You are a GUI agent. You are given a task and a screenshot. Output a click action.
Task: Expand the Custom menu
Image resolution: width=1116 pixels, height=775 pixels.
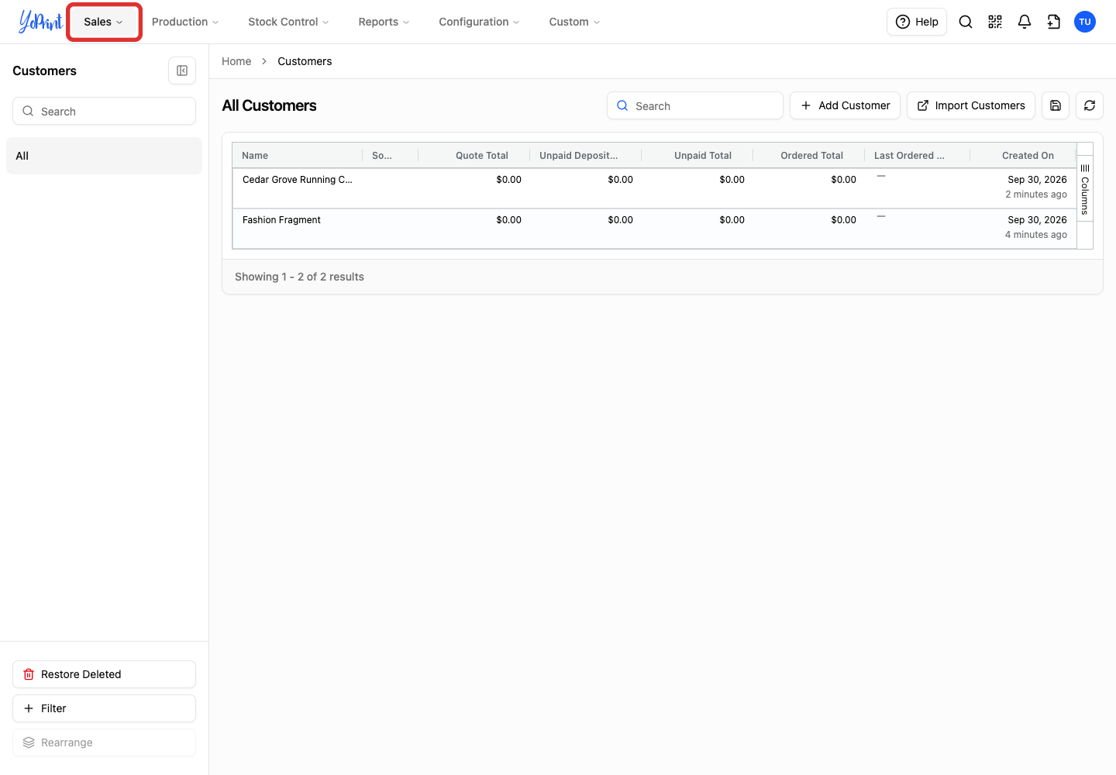pyautogui.click(x=574, y=22)
